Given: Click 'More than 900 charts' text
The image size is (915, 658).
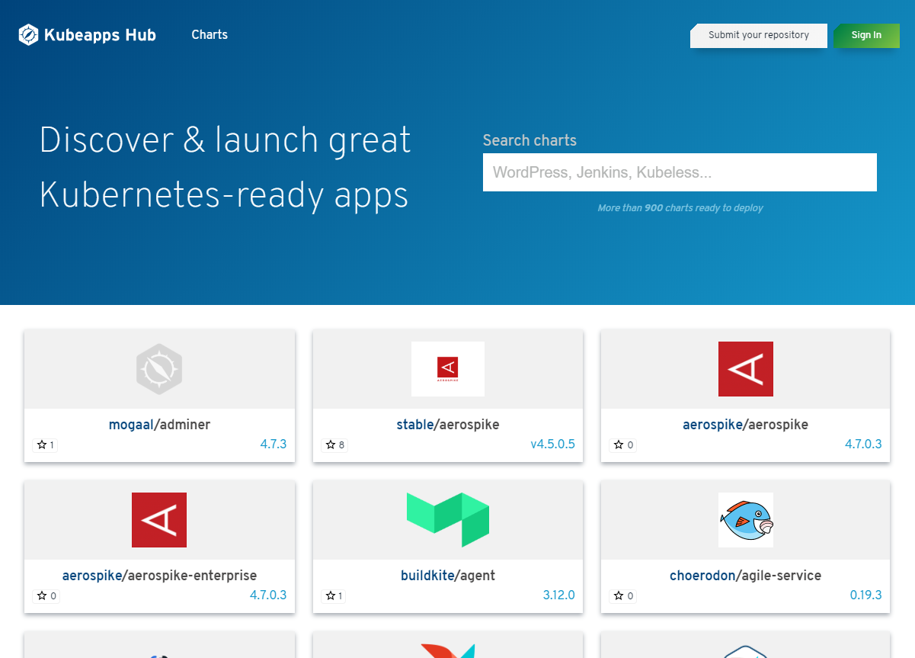Looking at the screenshot, I should [680, 207].
